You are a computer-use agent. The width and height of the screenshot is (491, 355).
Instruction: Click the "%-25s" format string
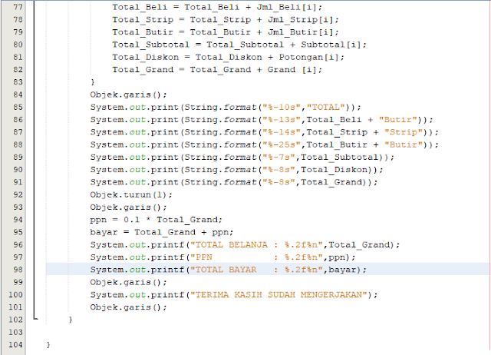[x=282, y=145]
